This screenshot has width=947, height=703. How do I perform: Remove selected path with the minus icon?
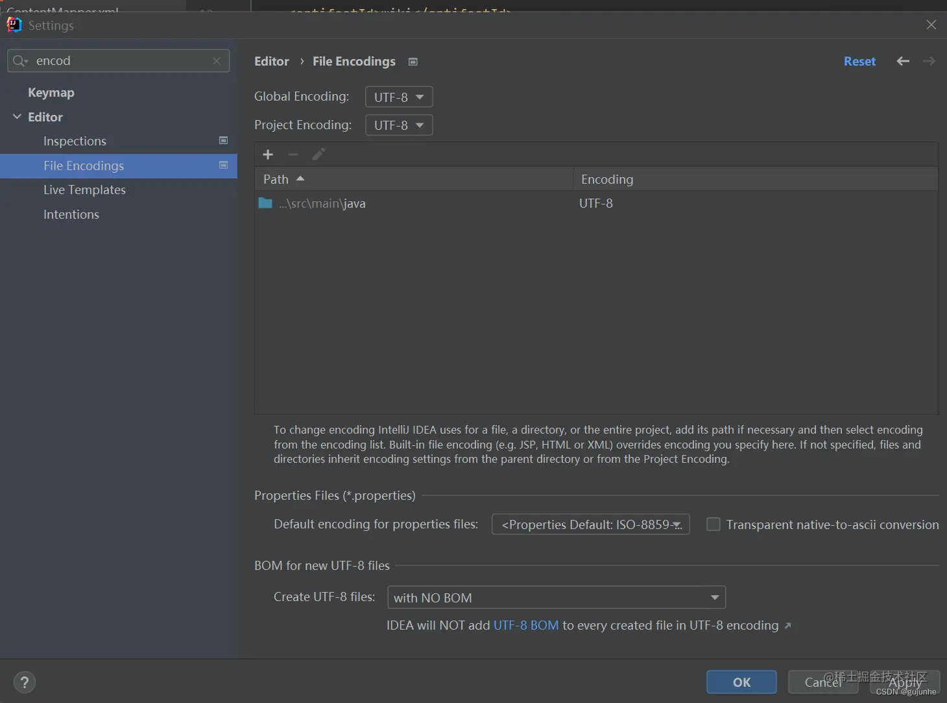[293, 154]
